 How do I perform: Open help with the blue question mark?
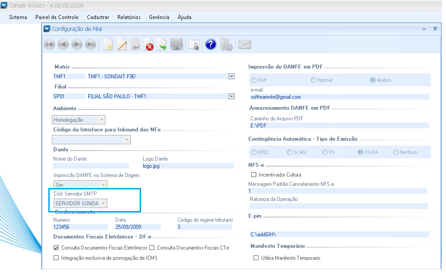pyautogui.click(x=211, y=44)
